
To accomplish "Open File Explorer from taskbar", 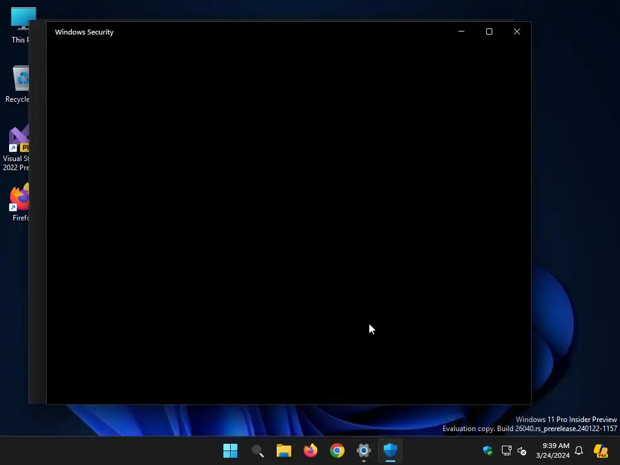I will click(x=284, y=450).
